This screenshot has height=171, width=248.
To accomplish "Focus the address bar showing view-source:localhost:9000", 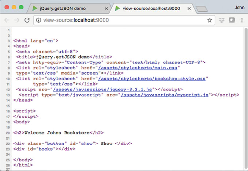I will pos(124,20).
